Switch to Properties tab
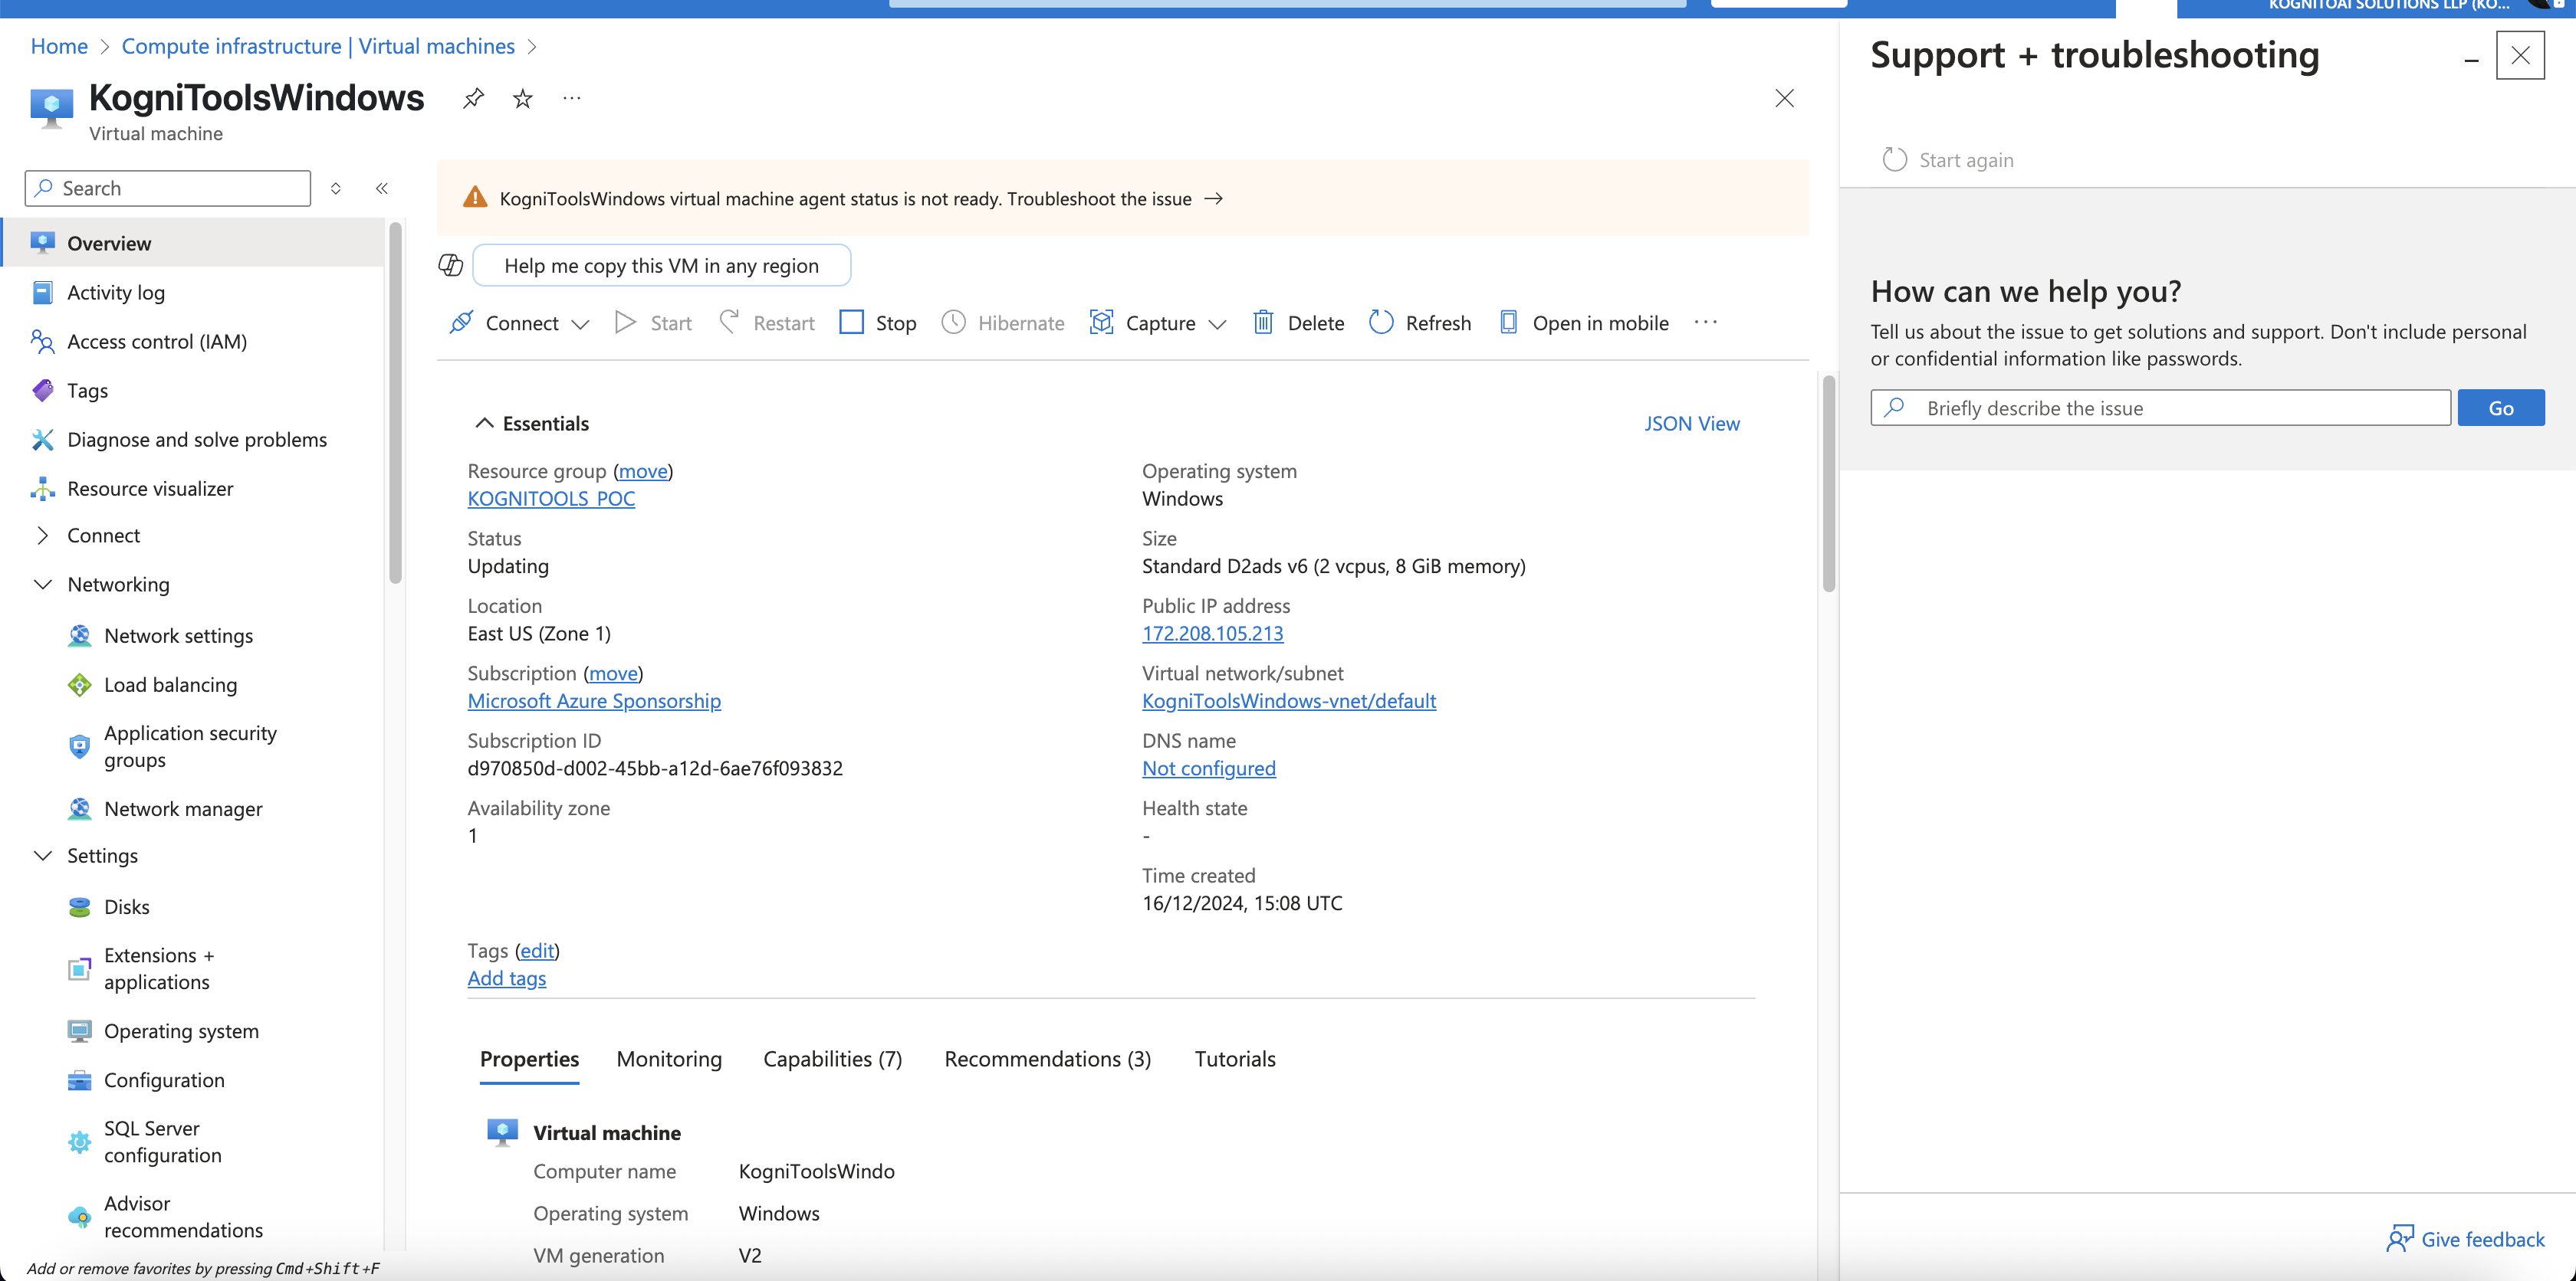 tap(529, 1058)
